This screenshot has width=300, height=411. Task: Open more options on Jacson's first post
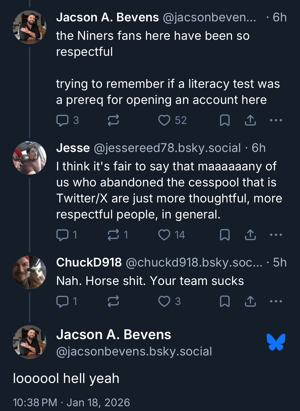(x=276, y=120)
